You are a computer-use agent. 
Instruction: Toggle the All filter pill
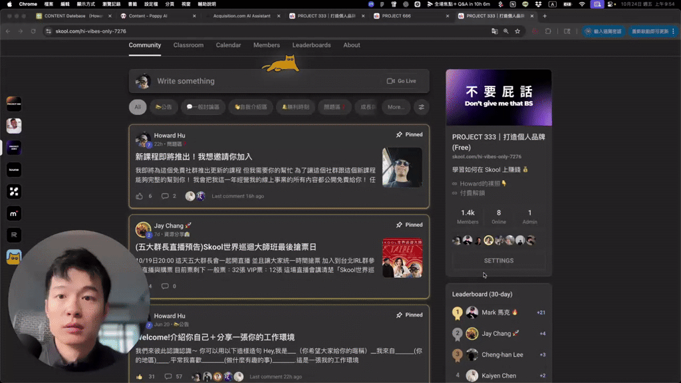coord(137,106)
